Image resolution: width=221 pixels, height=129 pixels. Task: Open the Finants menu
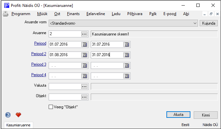73,14
